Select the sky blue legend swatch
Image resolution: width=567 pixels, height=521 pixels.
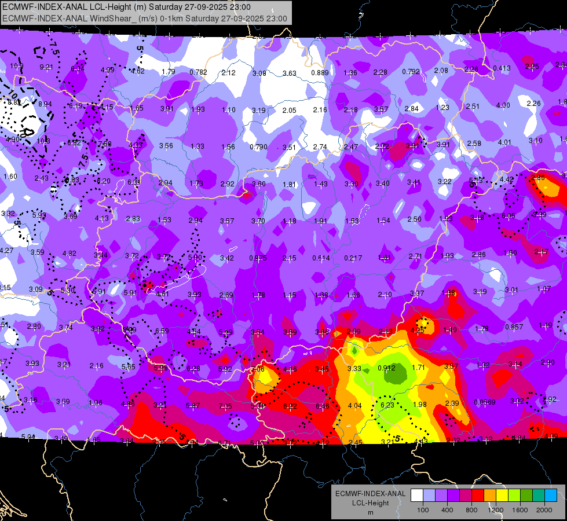click(x=551, y=495)
